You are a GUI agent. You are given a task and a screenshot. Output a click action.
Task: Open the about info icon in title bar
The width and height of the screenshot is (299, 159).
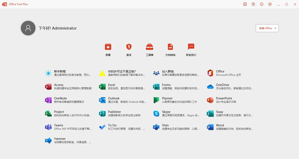[x=261, y=4]
